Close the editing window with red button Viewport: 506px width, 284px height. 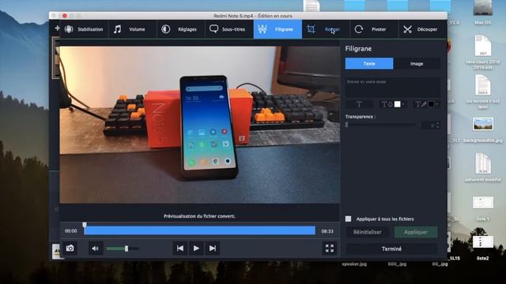point(65,16)
